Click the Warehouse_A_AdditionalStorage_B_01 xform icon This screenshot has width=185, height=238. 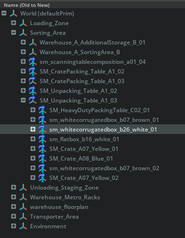point(33,43)
